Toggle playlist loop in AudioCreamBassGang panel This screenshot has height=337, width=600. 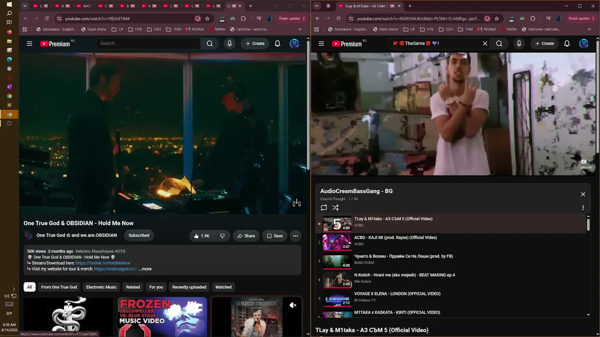[x=324, y=208]
